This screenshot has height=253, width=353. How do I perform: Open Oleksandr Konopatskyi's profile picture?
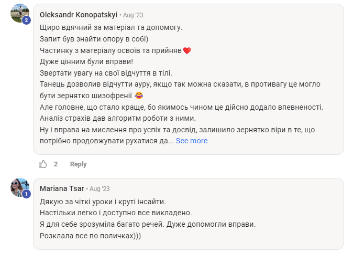[19, 13]
